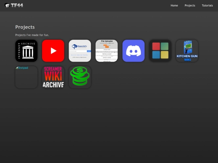
Task: Open the four colored squares project tile
Action: tap(160, 51)
